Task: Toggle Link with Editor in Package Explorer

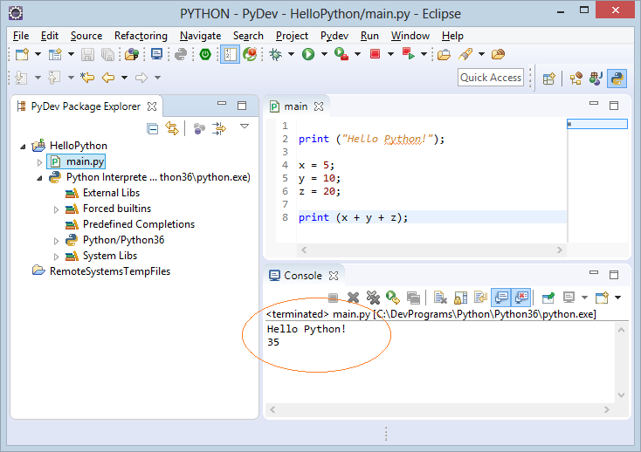Action: [172, 128]
